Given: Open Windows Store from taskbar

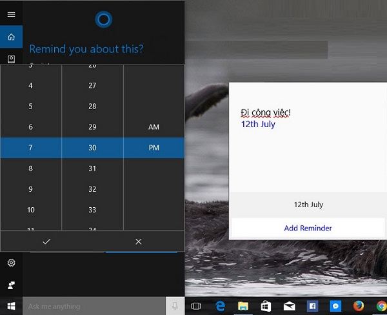Looking at the screenshot, I should (265, 306).
